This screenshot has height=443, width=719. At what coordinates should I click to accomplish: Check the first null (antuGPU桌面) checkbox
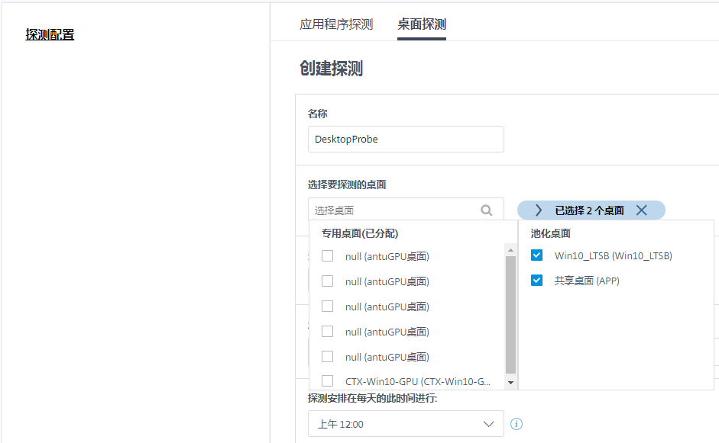point(328,256)
